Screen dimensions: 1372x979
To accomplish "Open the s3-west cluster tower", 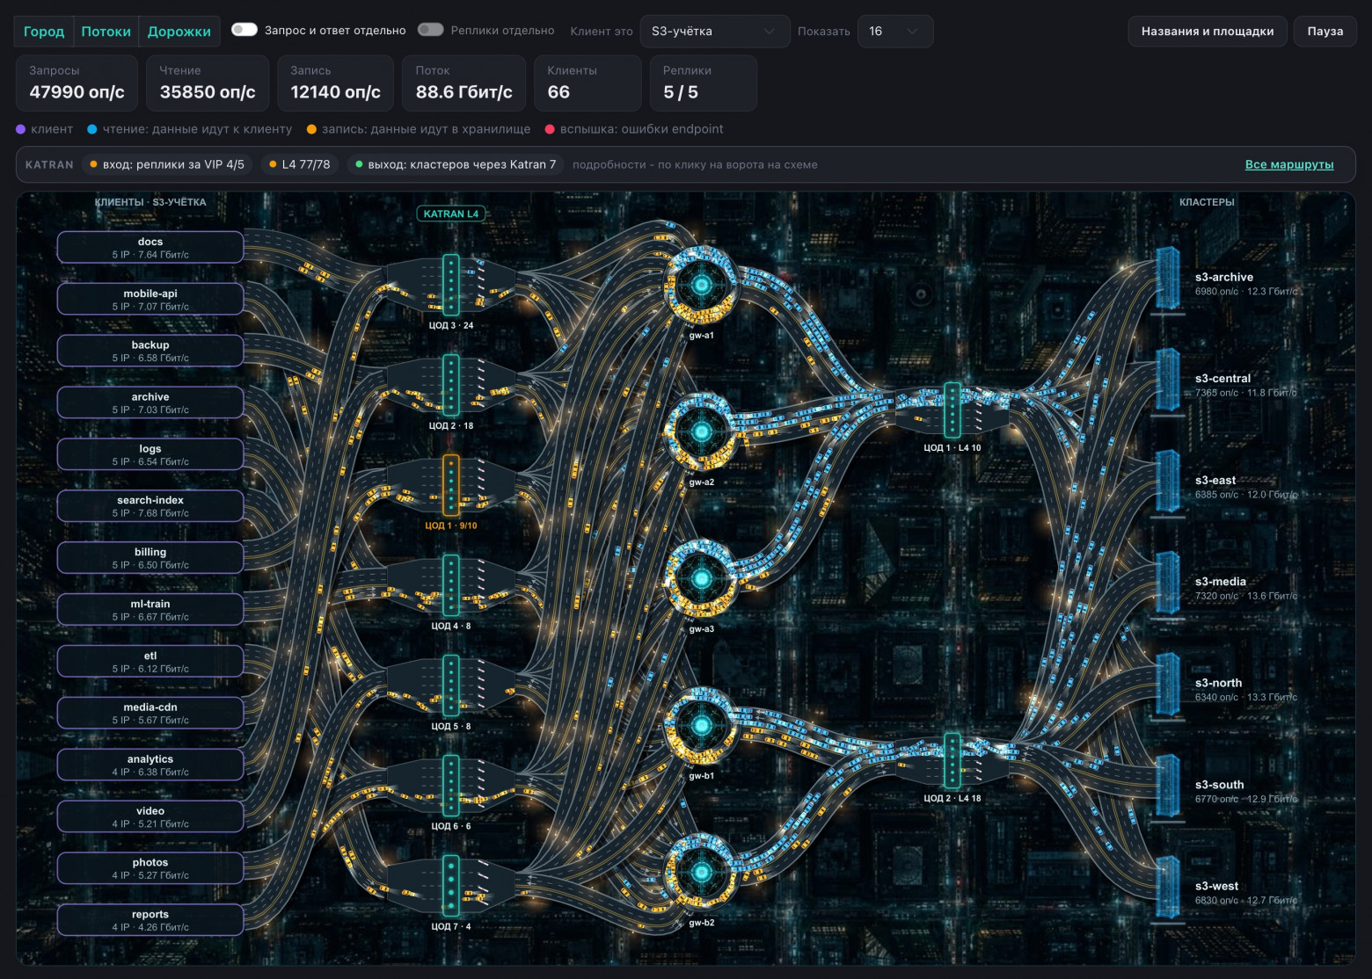I will pos(1168,888).
